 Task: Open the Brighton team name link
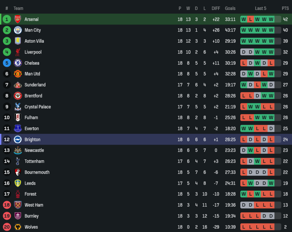click(x=33, y=139)
